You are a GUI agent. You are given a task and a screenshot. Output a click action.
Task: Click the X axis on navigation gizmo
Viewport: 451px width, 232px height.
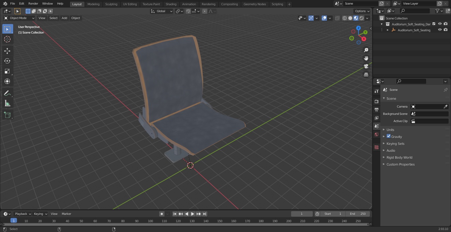point(364,39)
